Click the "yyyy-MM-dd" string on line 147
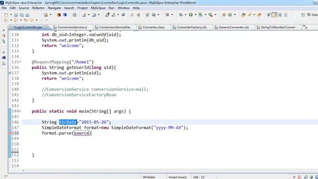The width and height of the screenshot is (318, 179). point(168,128)
